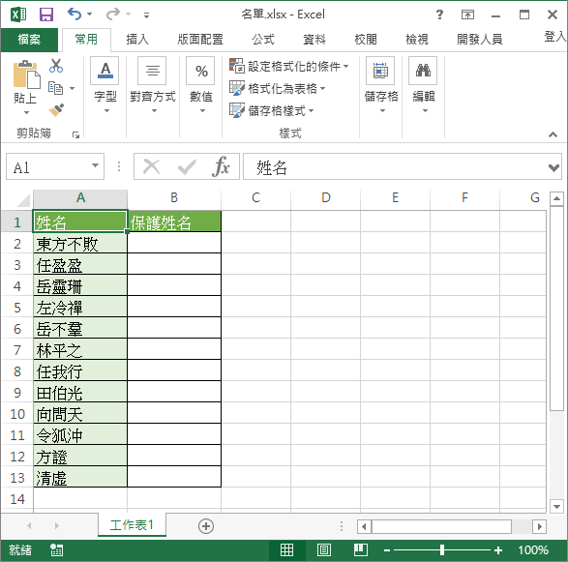Screen dimensions: 568x562
Task: Switch to Normal view icon in status bar
Action: click(286, 550)
